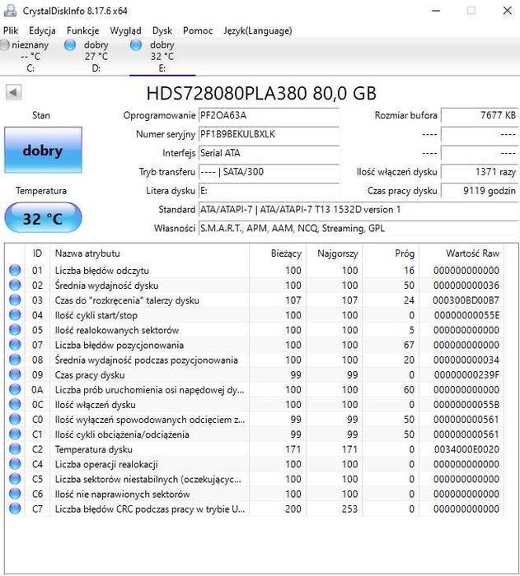This screenshot has height=576, width=520.
Task: Open the Plik menu
Action: pos(11,30)
